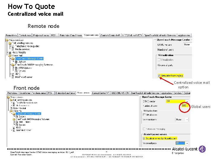Click the IMAP 4645 server icon in Remote node tree
The image size is (213, 160).
point(13,77)
